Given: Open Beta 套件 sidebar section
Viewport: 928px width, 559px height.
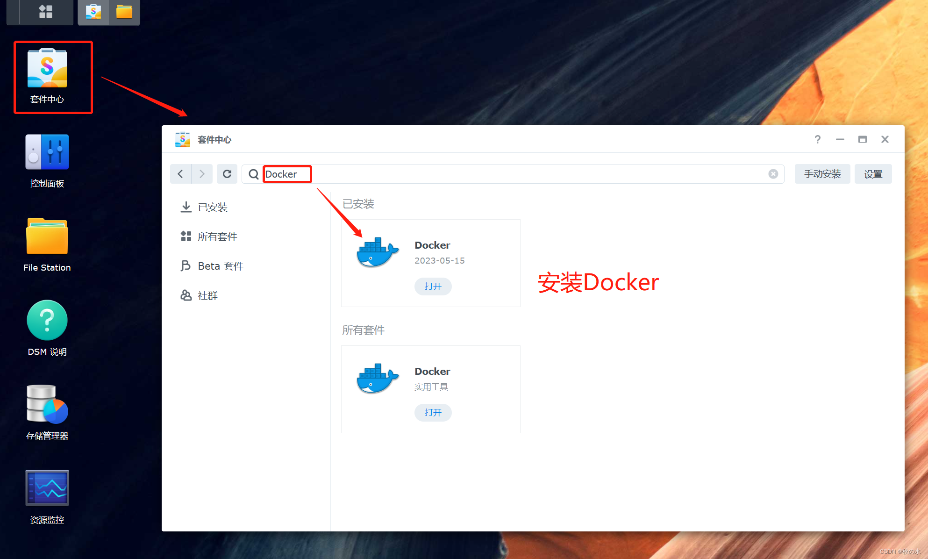Looking at the screenshot, I should [x=220, y=266].
